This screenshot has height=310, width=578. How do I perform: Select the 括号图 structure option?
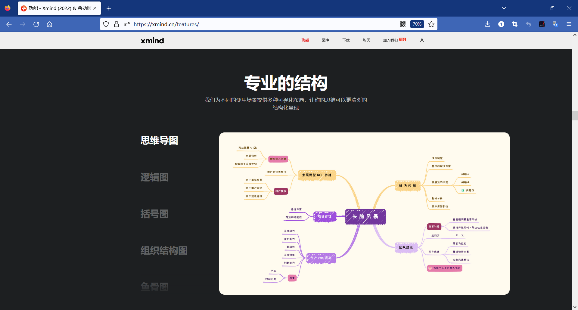[154, 214]
